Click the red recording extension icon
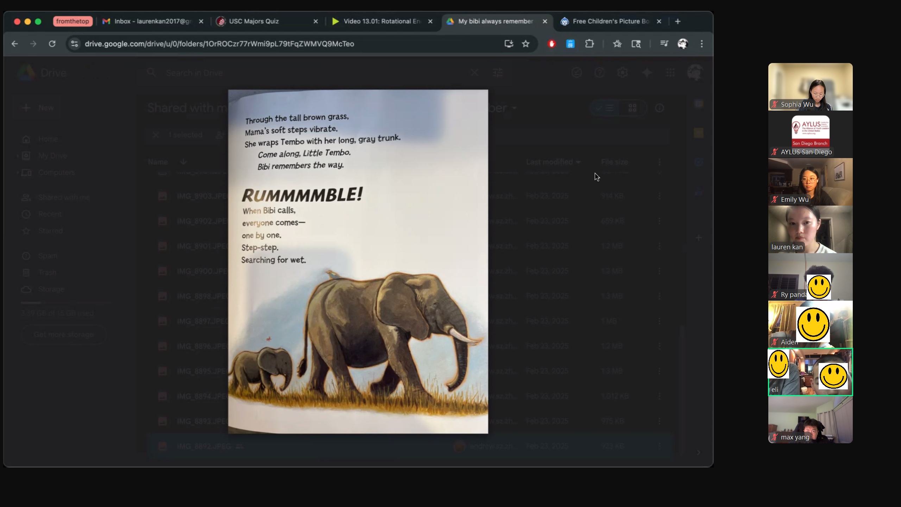 point(552,44)
